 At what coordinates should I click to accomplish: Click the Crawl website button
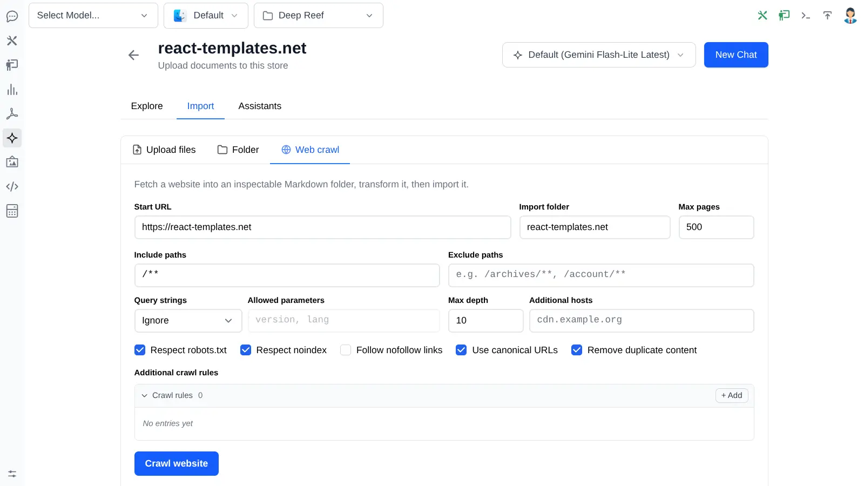pyautogui.click(x=177, y=464)
